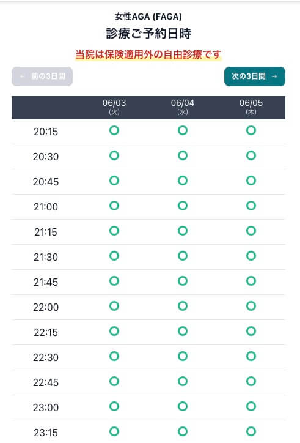Book 22:45 circle under 06/04

pos(183,381)
